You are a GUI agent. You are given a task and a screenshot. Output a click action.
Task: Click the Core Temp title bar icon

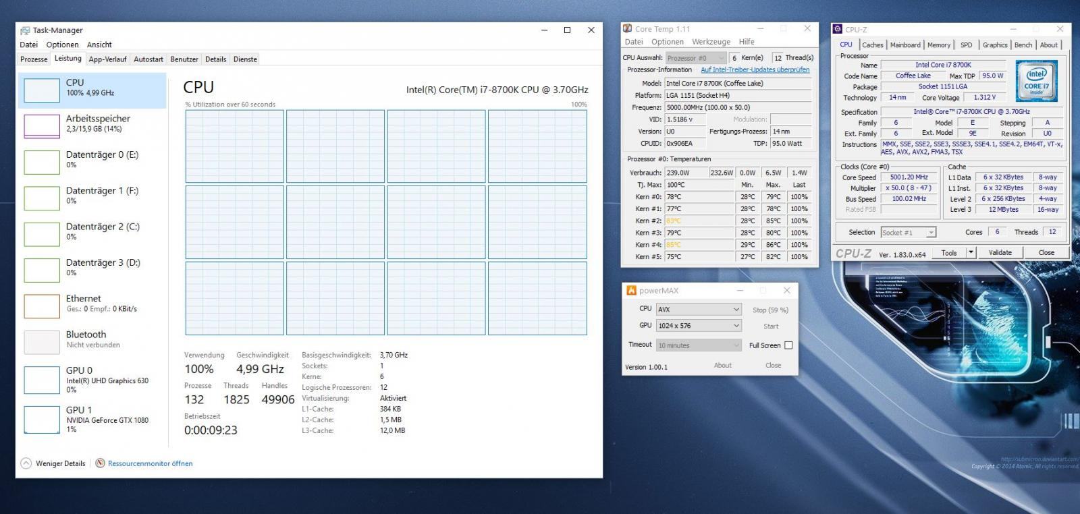click(x=628, y=29)
